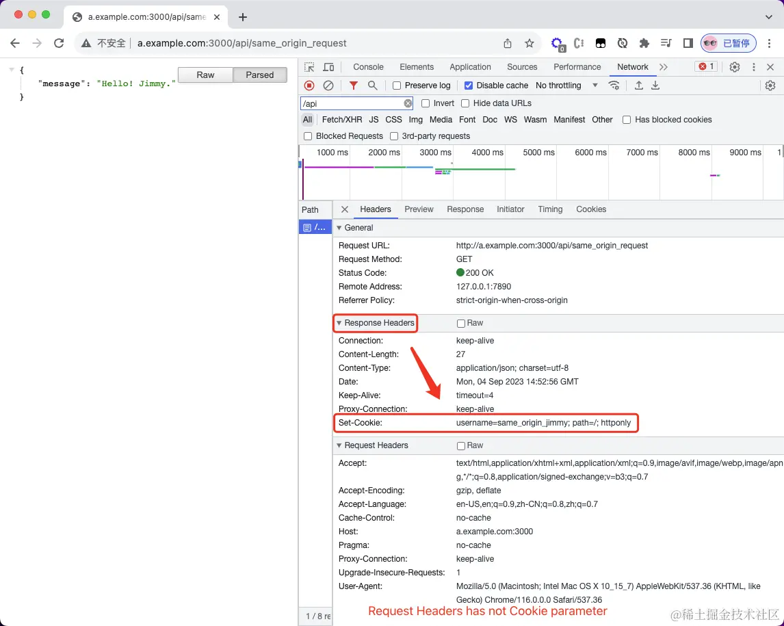Check Raw under Request Headers
The height and width of the screenshot is (626, 784).
(461, 446)
